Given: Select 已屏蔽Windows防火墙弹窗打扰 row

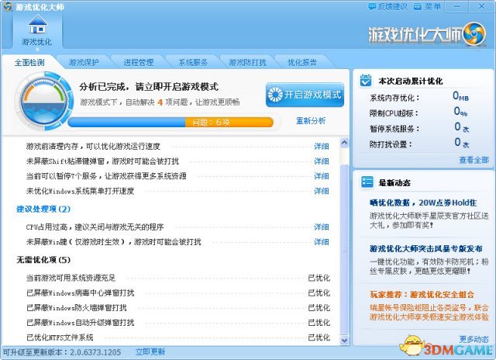Looking at the screenshot, I should click(x=177, y=308).
